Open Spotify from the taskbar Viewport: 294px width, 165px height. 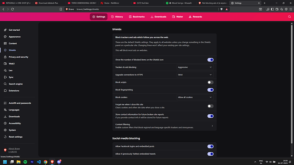pyautogui.click(x=25, y=162)
